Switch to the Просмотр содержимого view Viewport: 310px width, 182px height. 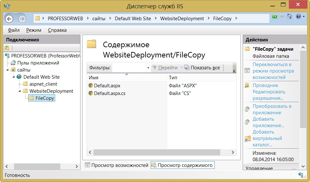pos(182,165)
